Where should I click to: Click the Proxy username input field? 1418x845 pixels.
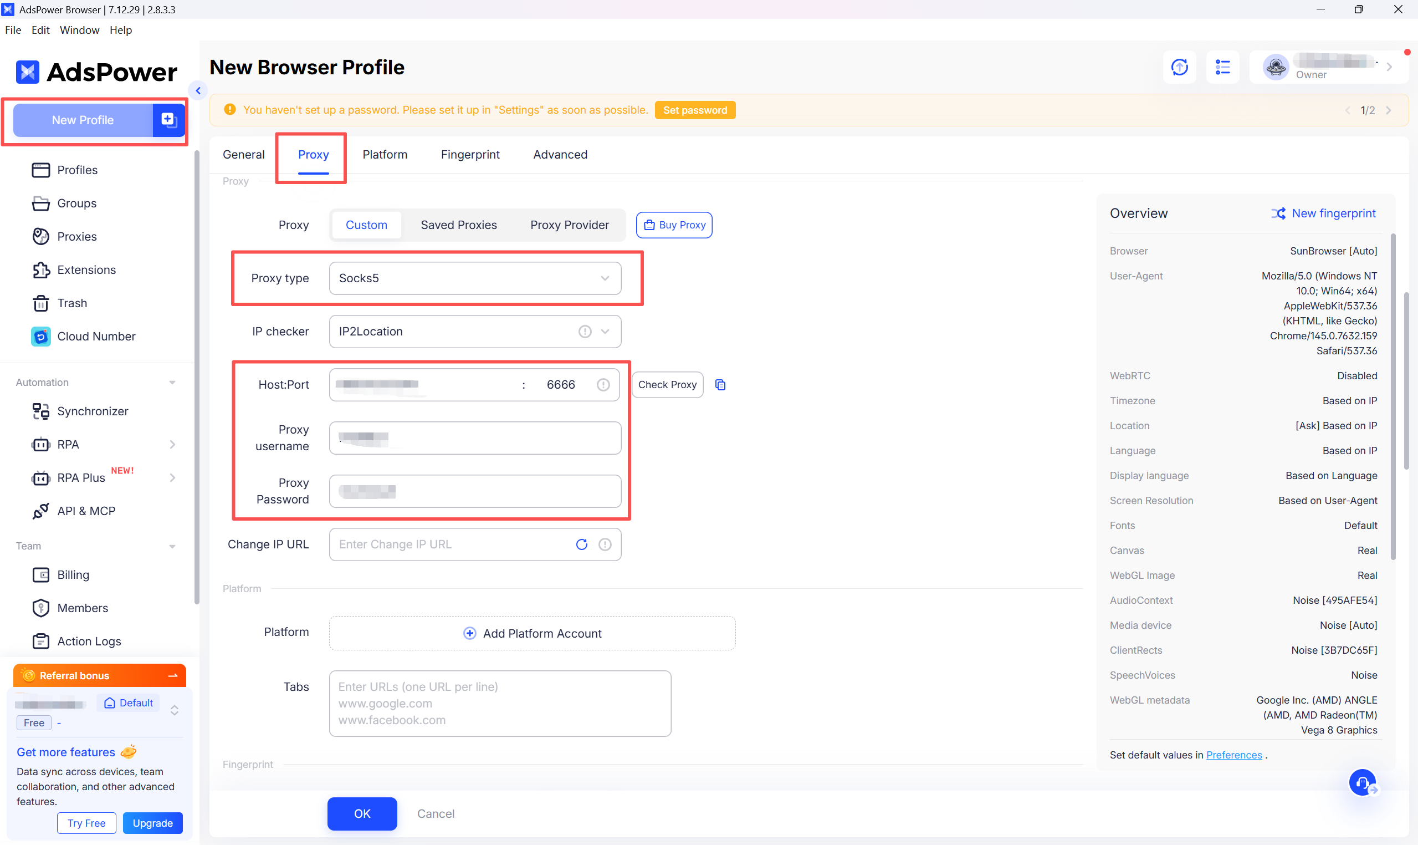coord(474,438)
